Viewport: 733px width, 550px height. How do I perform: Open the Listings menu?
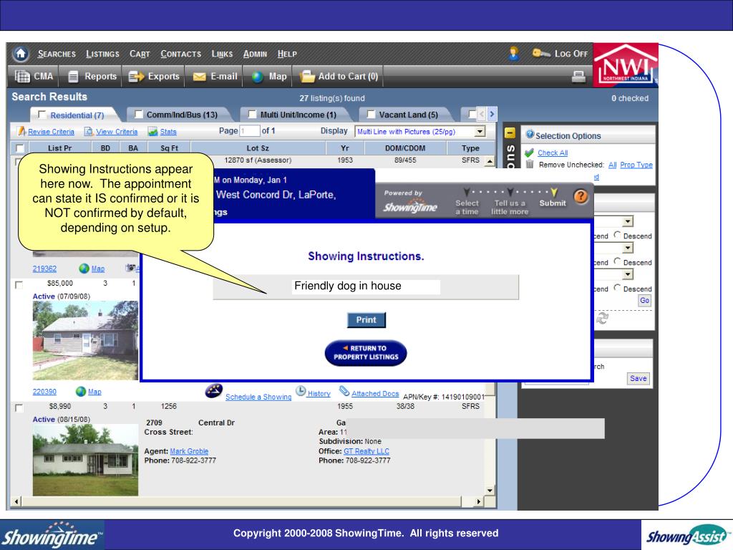(102, 54)
